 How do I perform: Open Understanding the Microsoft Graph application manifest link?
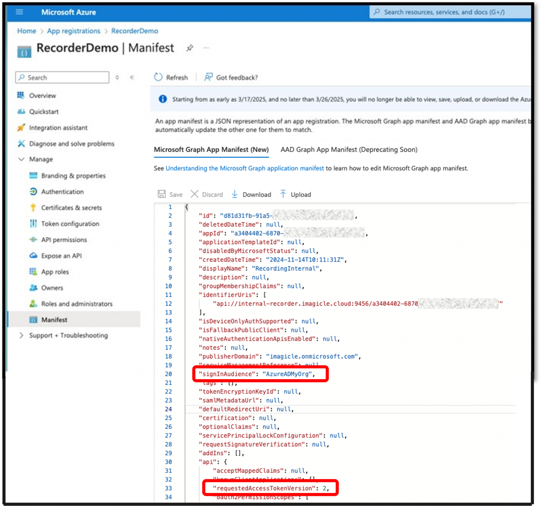245,168
